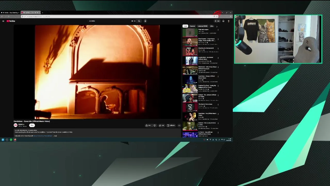Dislike the Cover Me video
Screen dimensions: 330x186
[154, 126]
